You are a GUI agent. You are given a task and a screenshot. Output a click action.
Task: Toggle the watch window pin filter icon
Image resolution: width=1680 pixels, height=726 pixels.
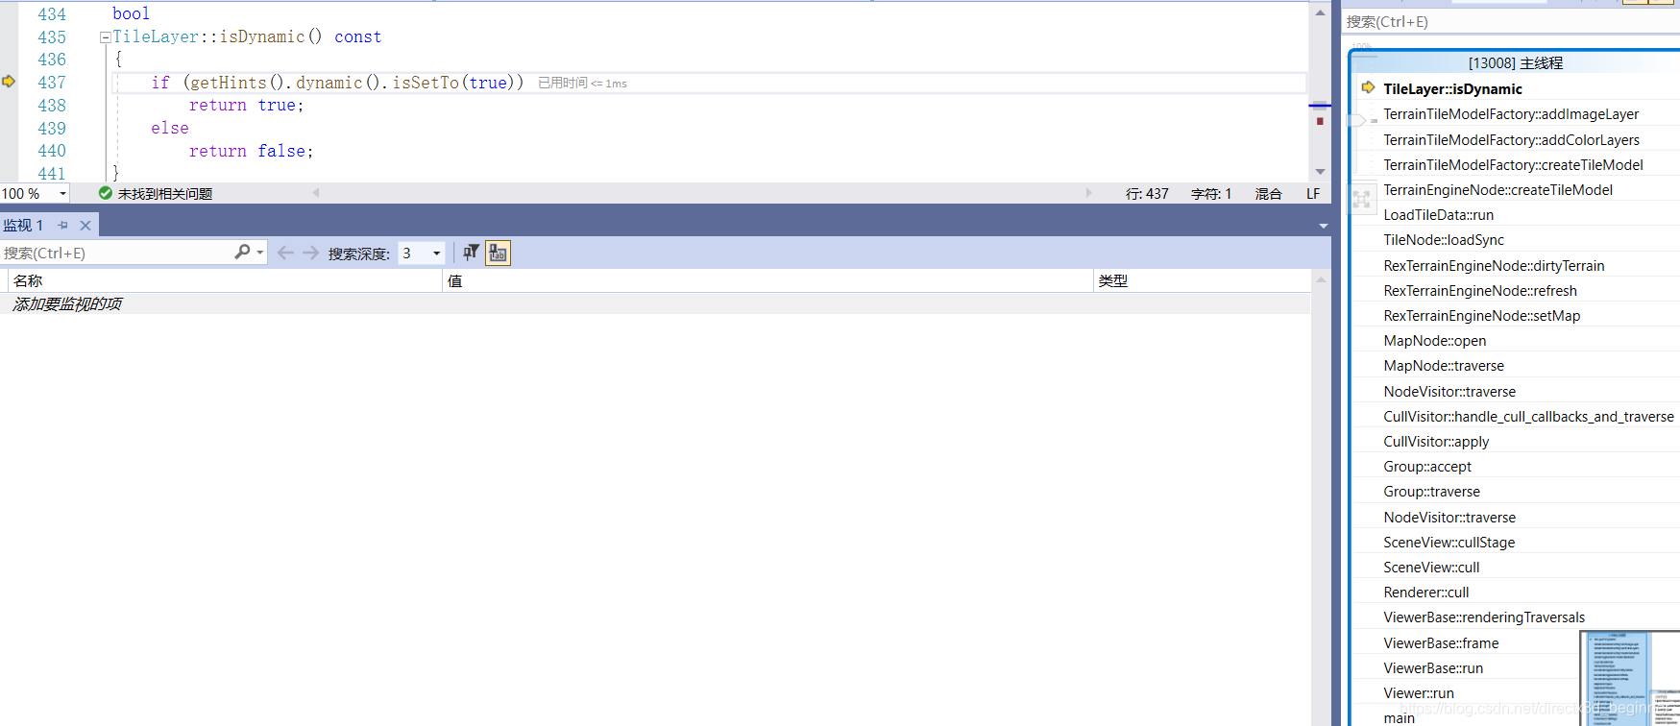[471, 253]
